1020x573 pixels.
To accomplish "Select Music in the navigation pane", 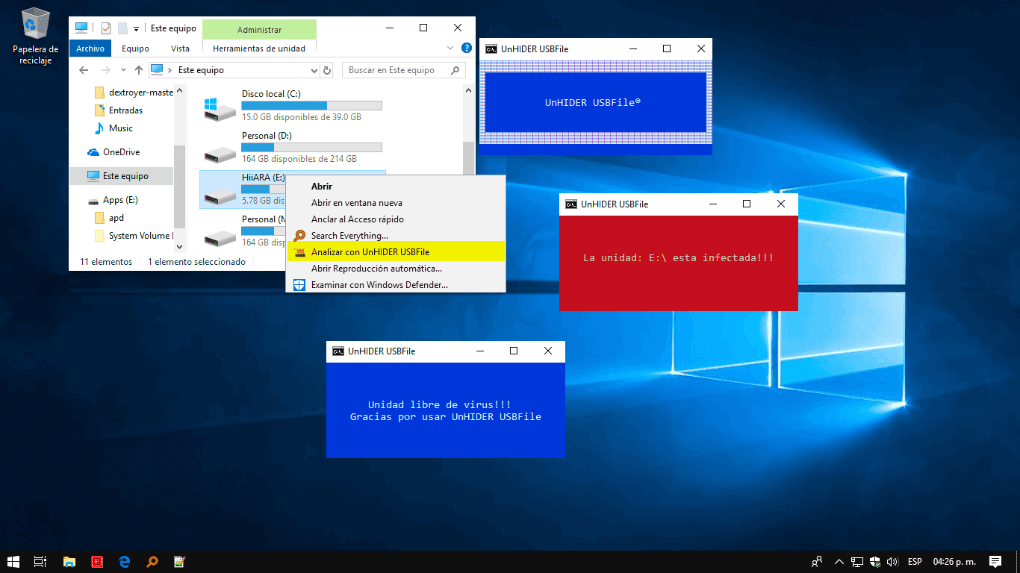I will point(113,128).
